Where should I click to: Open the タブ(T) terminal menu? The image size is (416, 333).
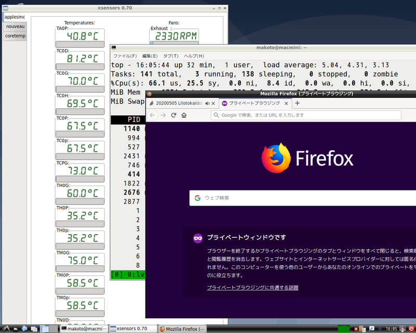coord(171,56)
